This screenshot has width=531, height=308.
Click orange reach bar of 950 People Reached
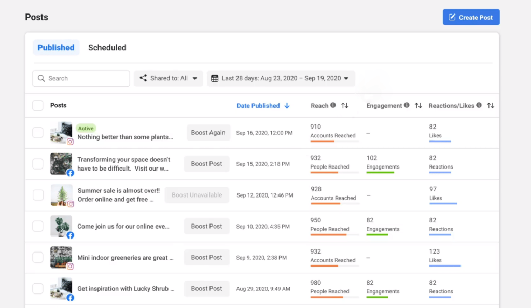[x=328, y=234]
